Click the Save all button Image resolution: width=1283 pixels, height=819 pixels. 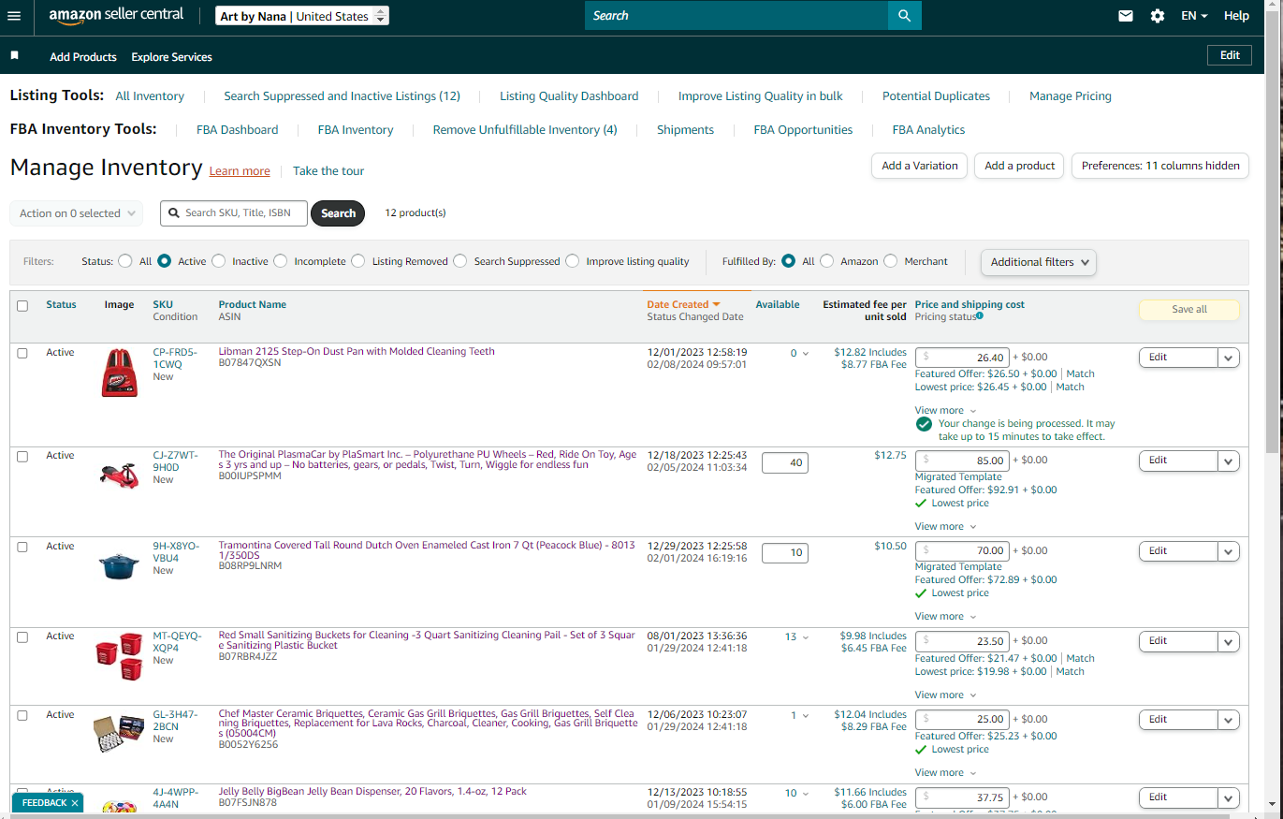1189,310
